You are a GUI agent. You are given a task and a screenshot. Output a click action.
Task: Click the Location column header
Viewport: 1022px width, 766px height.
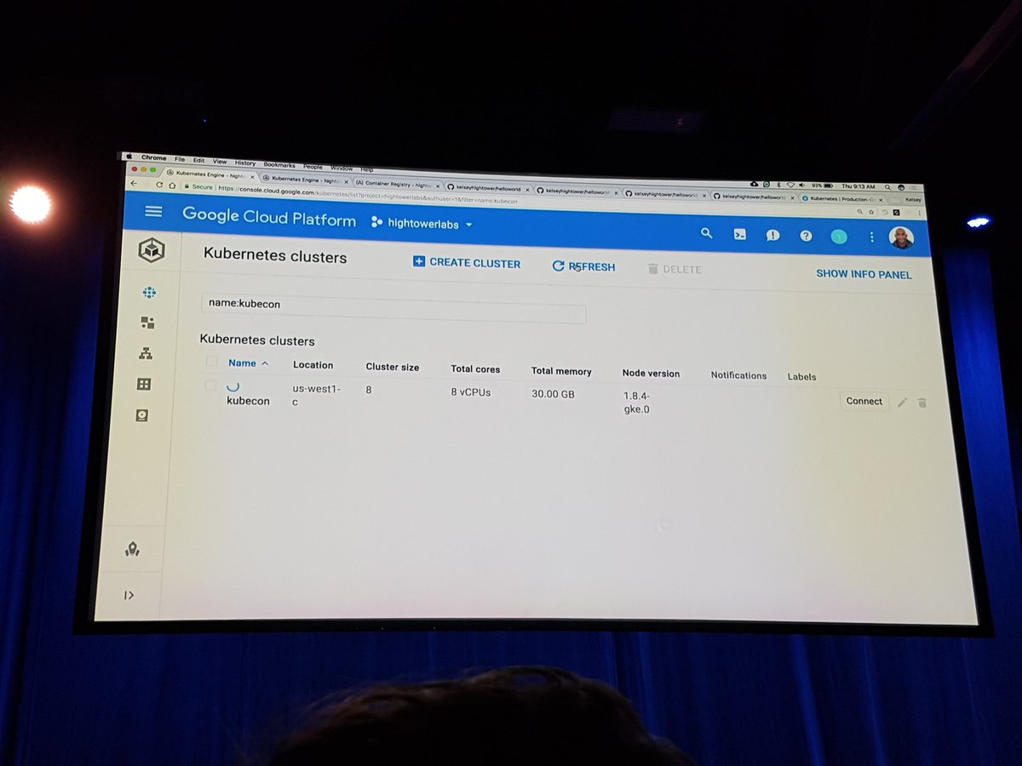point(313,365)
